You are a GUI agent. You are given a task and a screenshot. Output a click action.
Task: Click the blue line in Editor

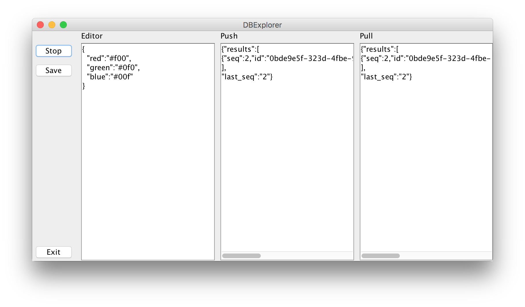[110, 77]
